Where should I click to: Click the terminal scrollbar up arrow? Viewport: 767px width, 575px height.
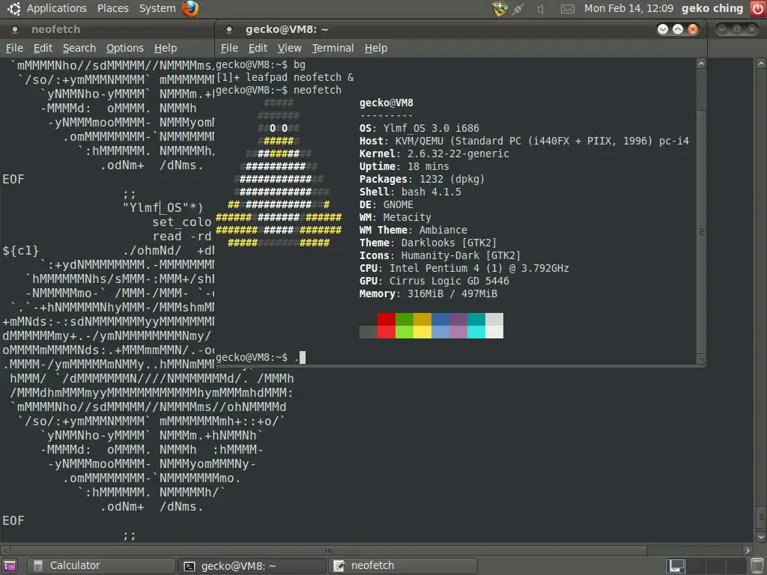tap(701, 64)
